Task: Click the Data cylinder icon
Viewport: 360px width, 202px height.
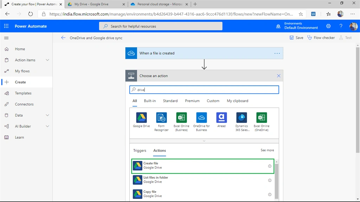Action: [x=7, y=115]
